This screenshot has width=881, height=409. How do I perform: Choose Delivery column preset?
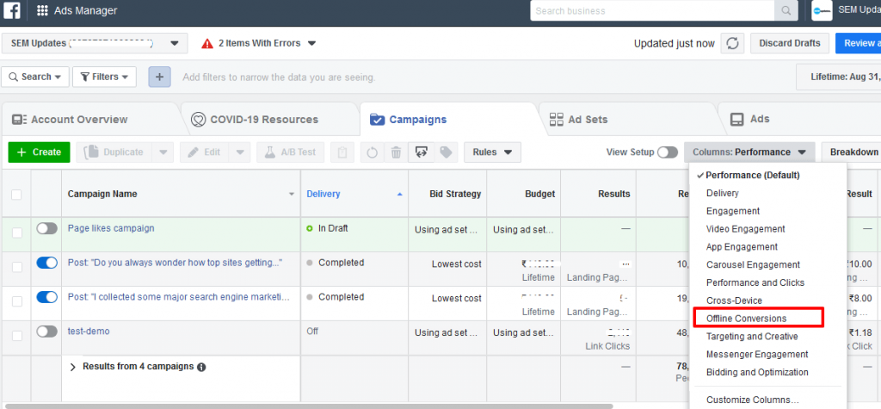pos(723,193)
